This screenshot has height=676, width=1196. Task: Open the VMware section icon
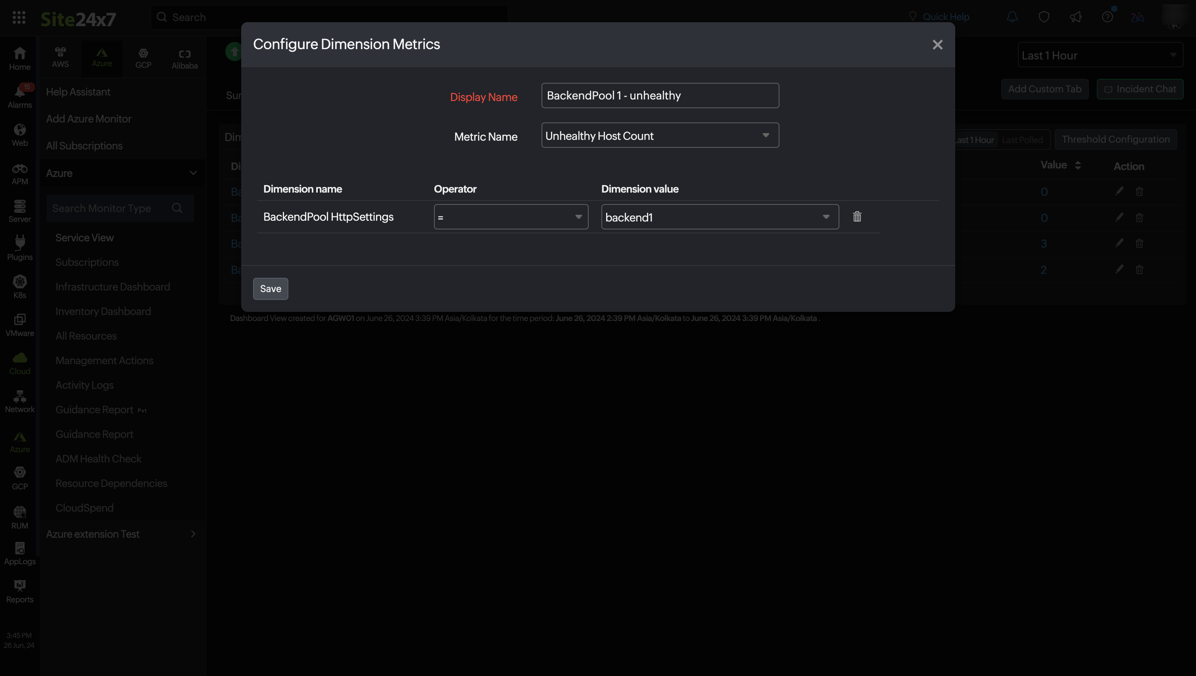(19, 324)
